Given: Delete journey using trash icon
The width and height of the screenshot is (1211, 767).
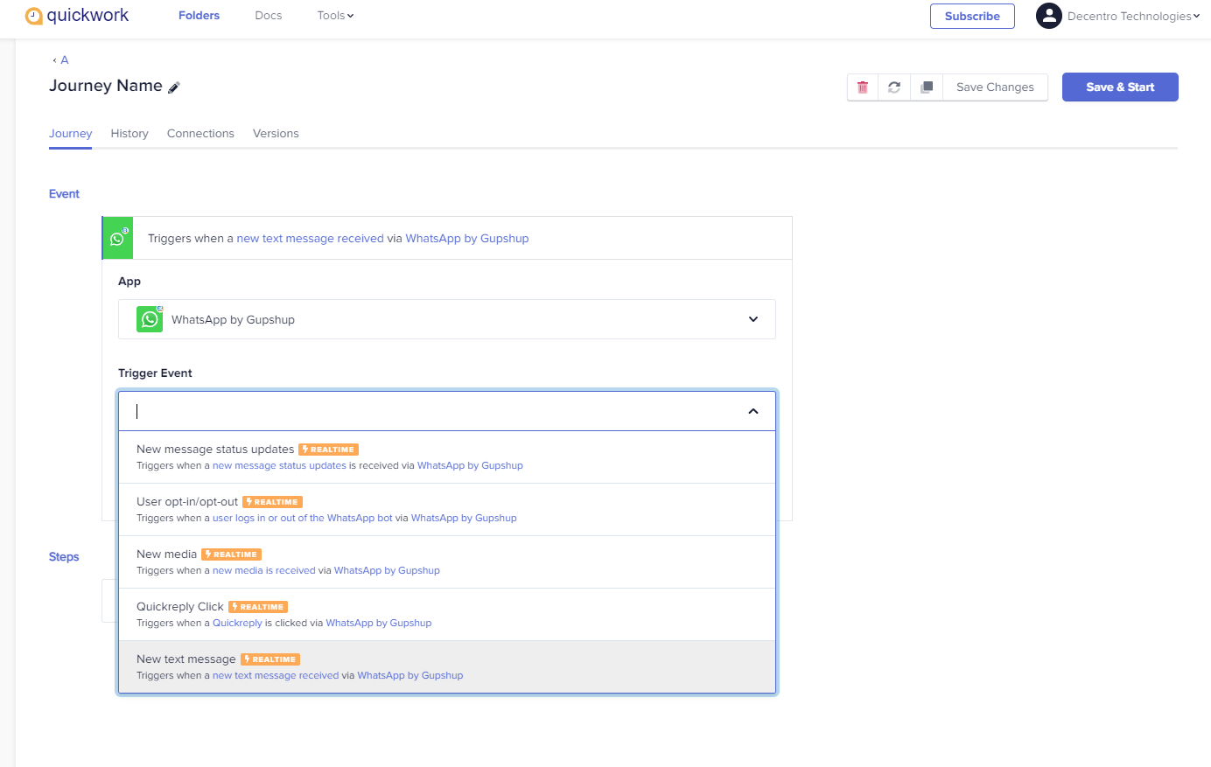Looking at the screenshot, I should tap(863, 87).
